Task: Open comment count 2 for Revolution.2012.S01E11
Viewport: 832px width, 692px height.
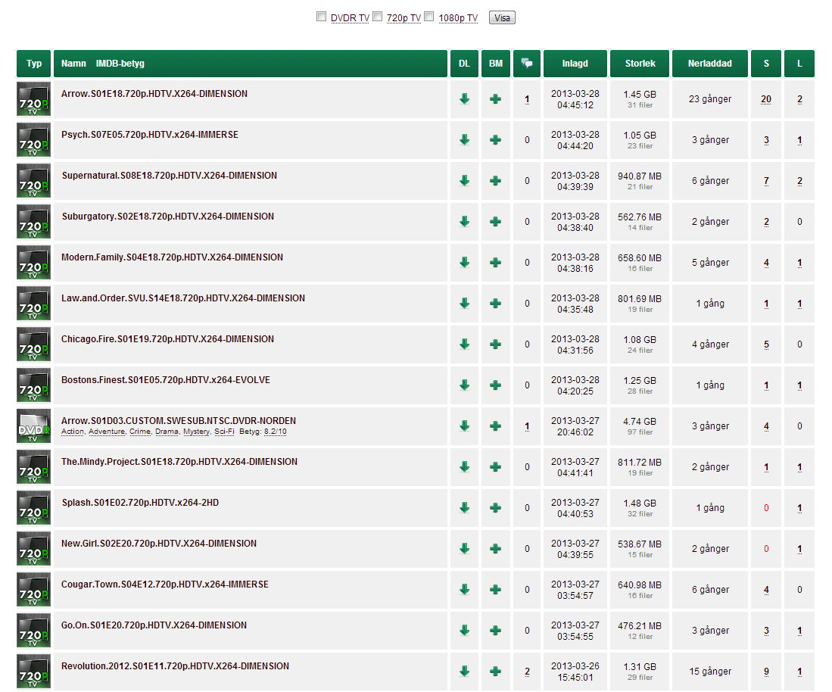Action: coord(527,672)
